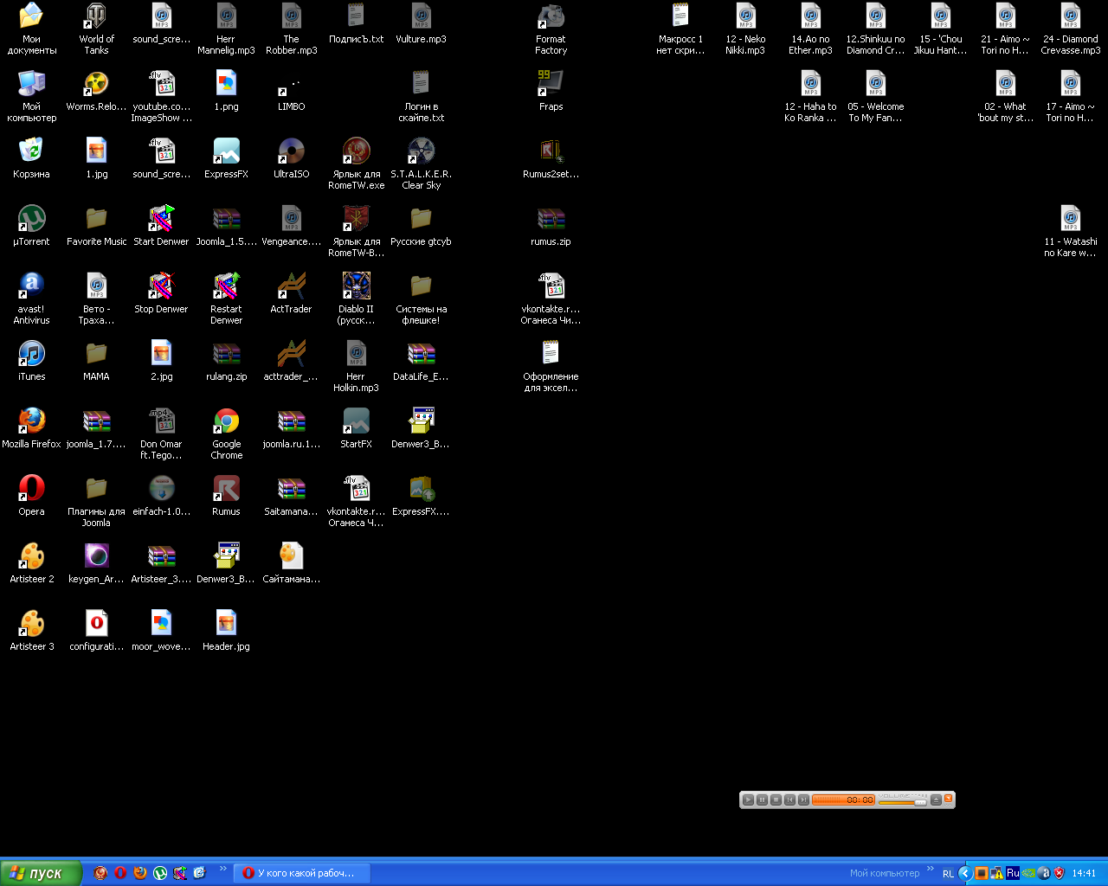Screen dimensions: 1108x886
Task: Select The Robber.mp3 file
Action: pyautogui.click(x=291, y=29)
